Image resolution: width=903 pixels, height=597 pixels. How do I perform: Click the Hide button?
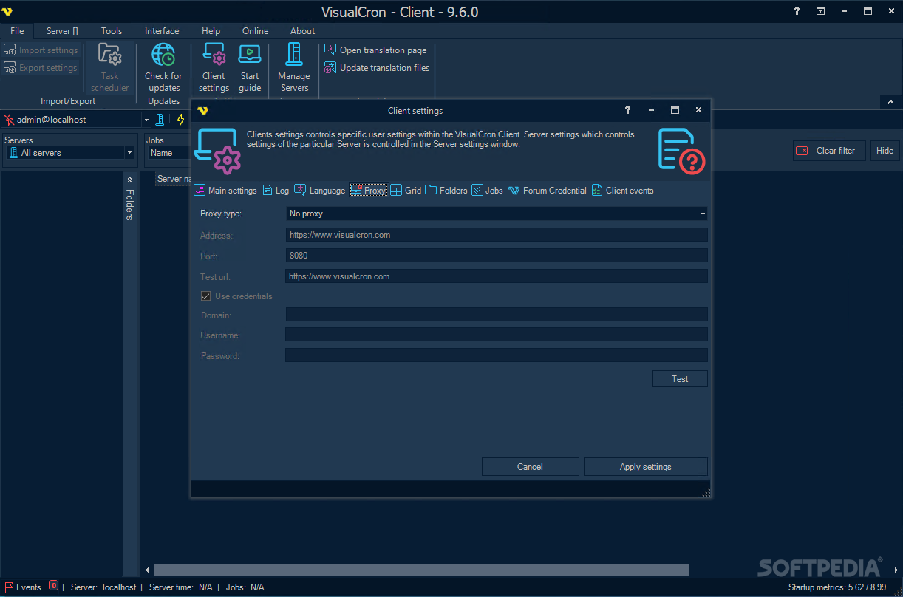(x=885, y=151)
